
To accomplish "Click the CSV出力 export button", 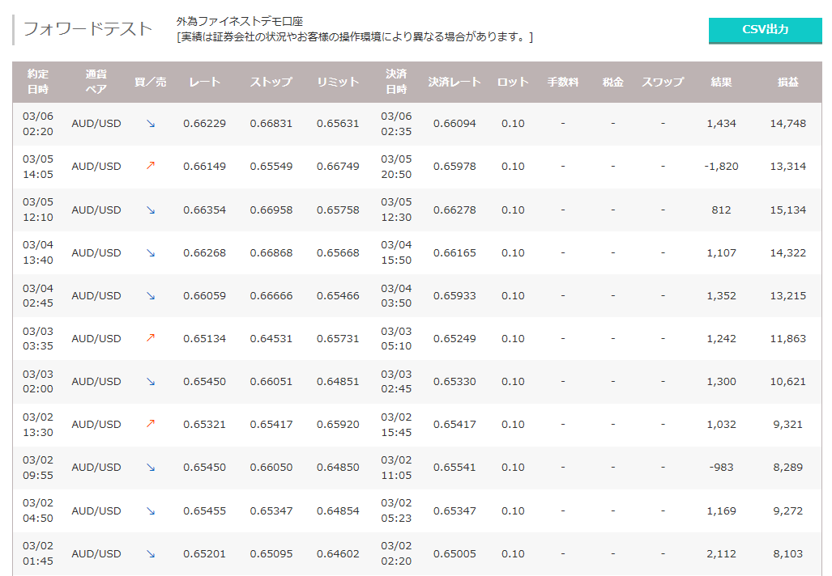I will [765, 30].
